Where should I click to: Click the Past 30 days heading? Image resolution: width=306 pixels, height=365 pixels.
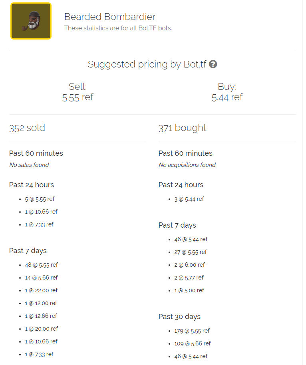[x=179, y=317]
